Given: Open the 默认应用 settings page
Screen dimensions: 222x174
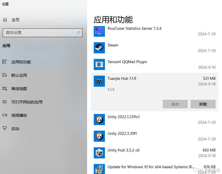Looking at the screenshot, I should 19,75.
